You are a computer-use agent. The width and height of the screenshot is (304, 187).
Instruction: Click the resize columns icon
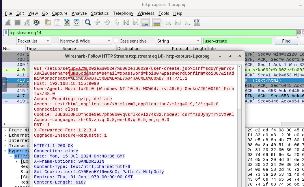[197, 22]
